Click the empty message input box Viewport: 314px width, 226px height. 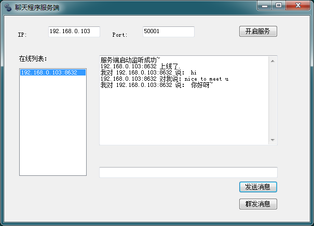coord(188,172)
